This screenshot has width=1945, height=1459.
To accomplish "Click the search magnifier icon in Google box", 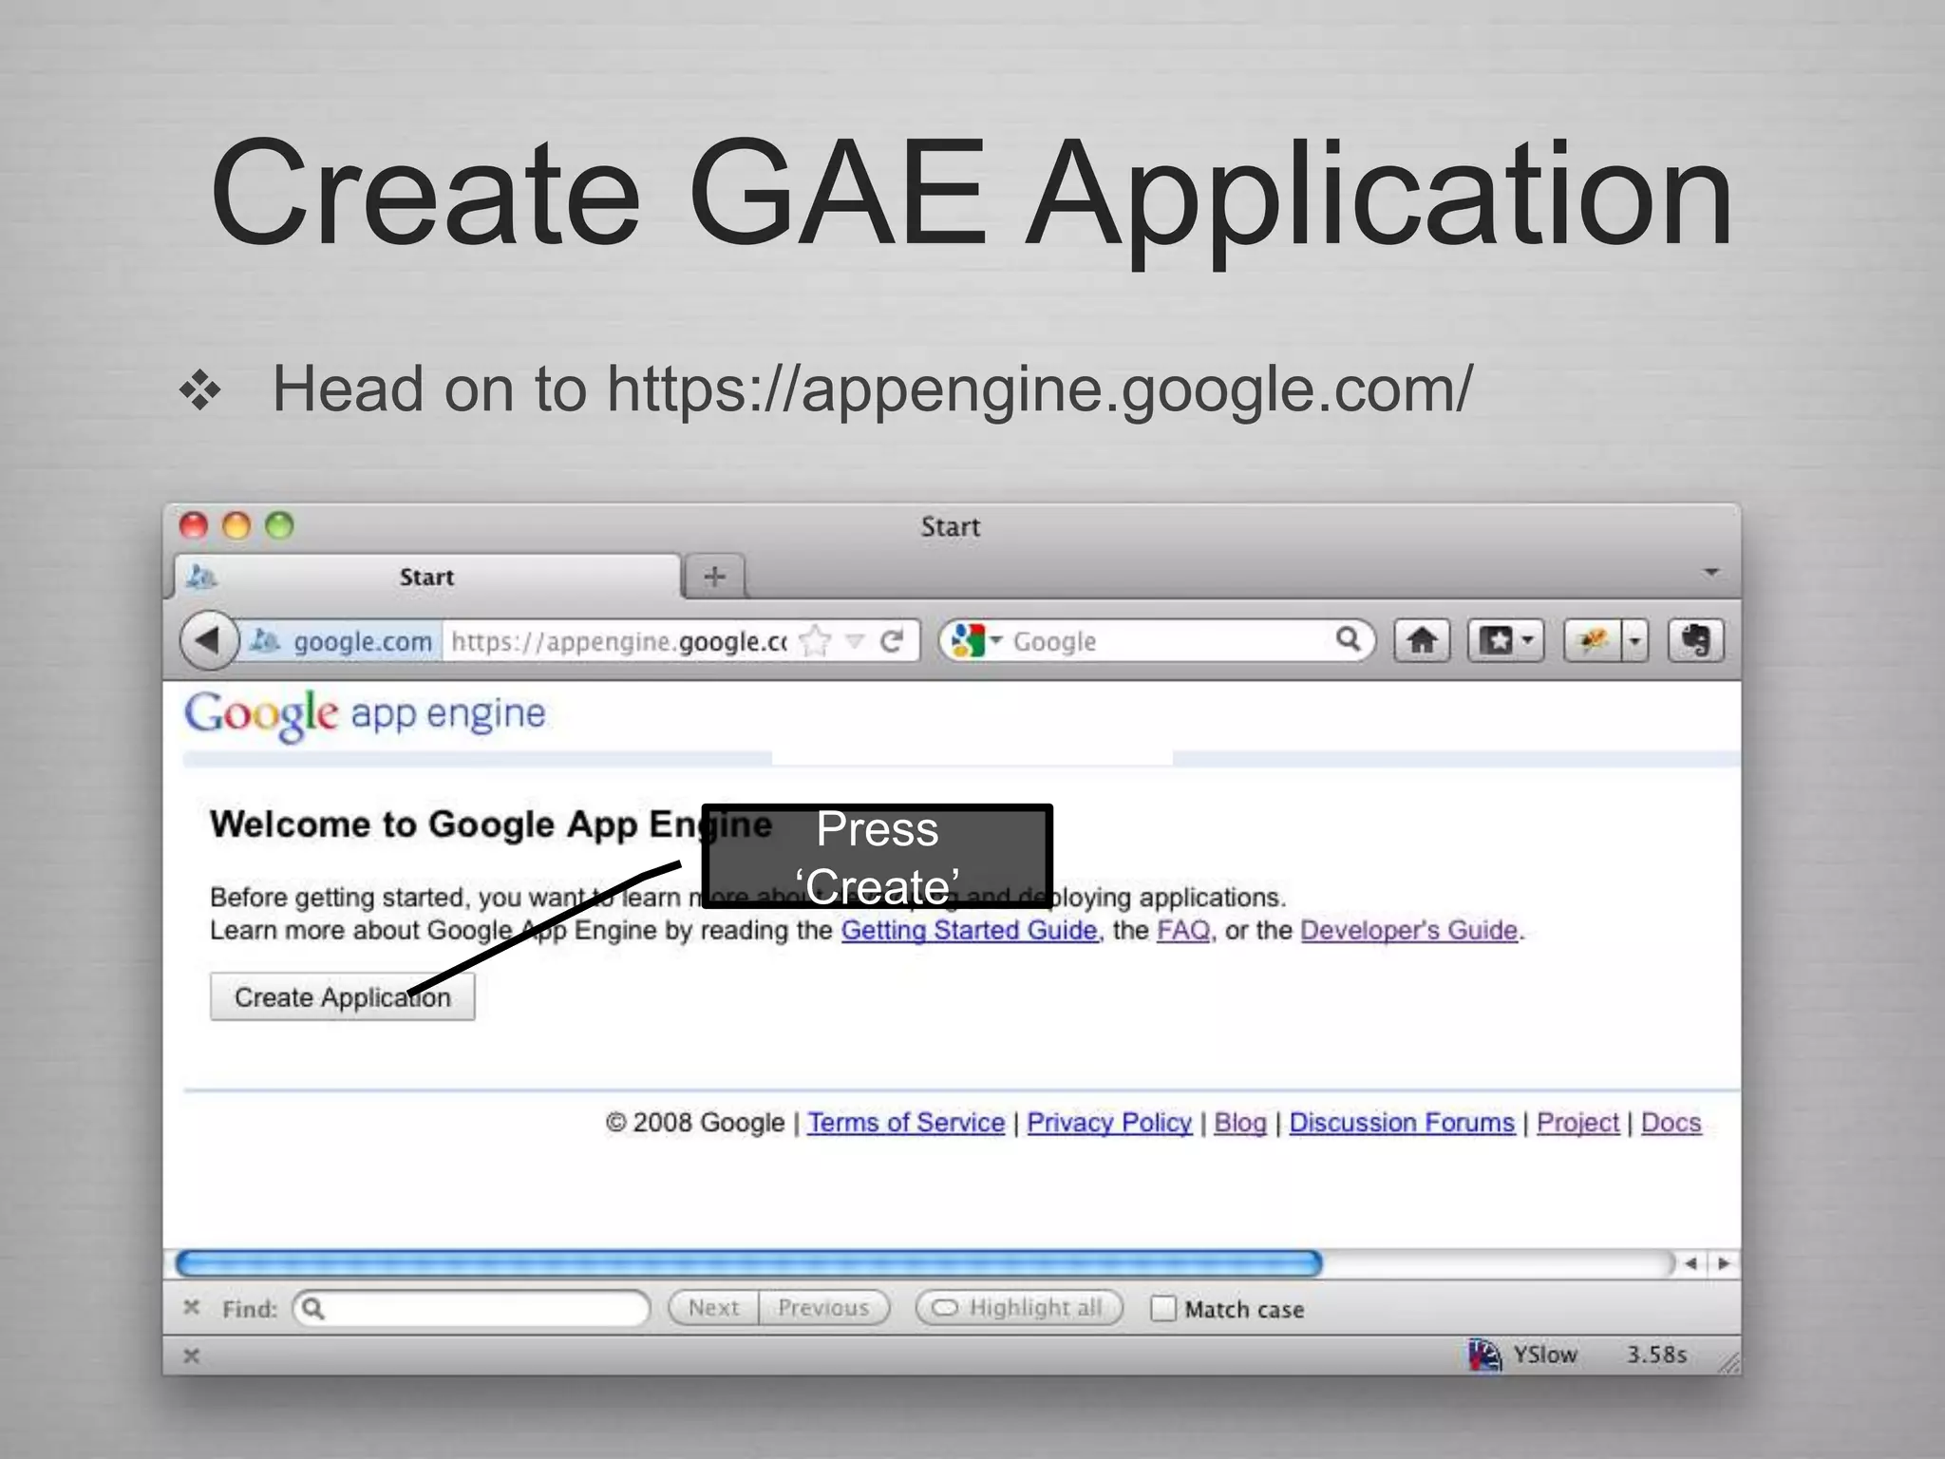I will coord(1348,639).
